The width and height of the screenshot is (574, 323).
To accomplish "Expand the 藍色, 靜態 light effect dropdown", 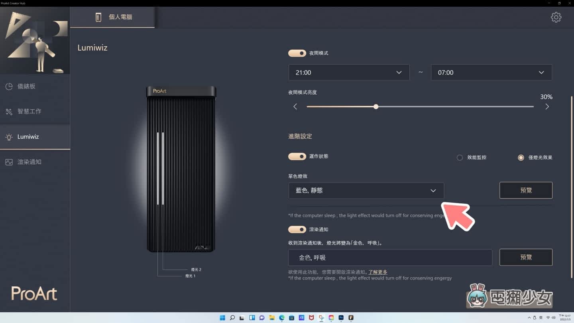I will point(366,191).
